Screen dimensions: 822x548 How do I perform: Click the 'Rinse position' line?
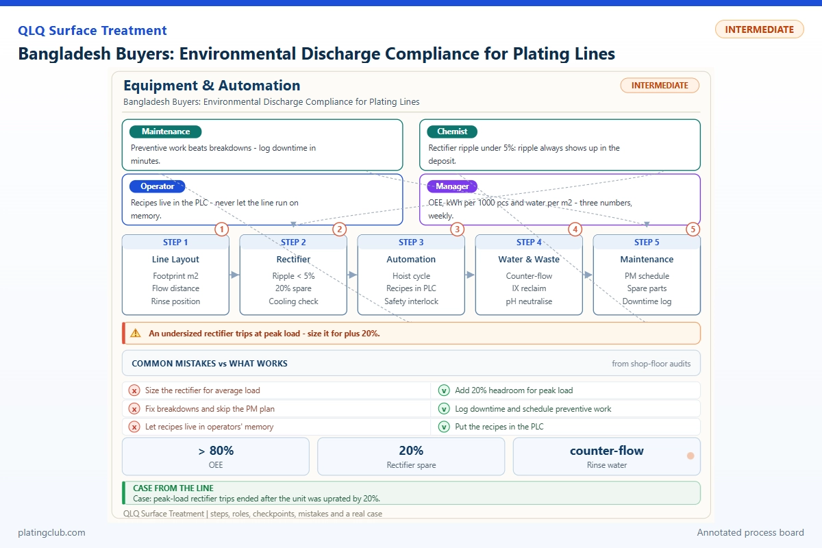point(175,301)
